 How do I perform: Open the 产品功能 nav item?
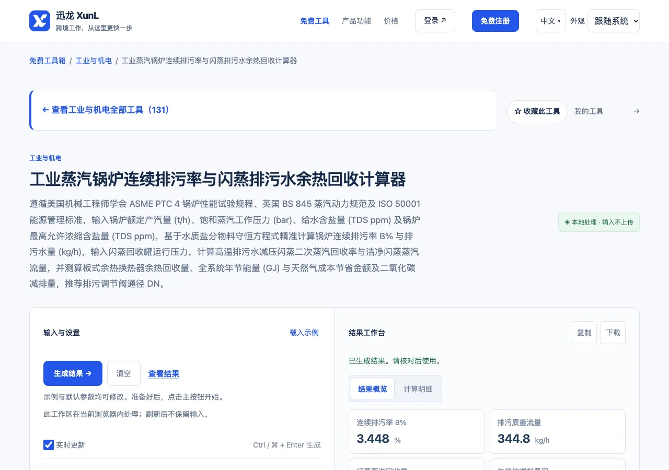click(x=356, y=21)
